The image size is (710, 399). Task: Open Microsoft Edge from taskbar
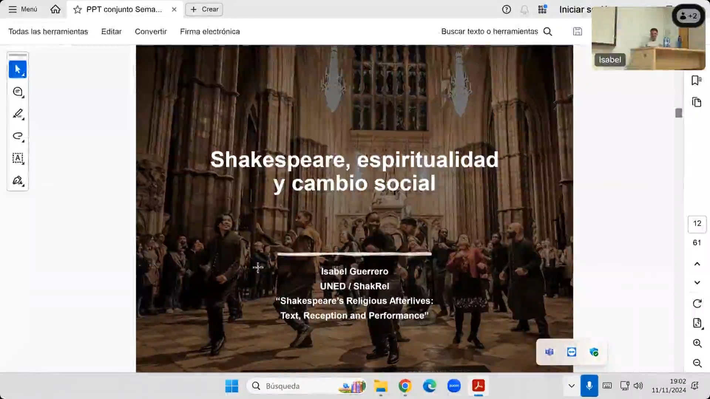coord(429,386)
